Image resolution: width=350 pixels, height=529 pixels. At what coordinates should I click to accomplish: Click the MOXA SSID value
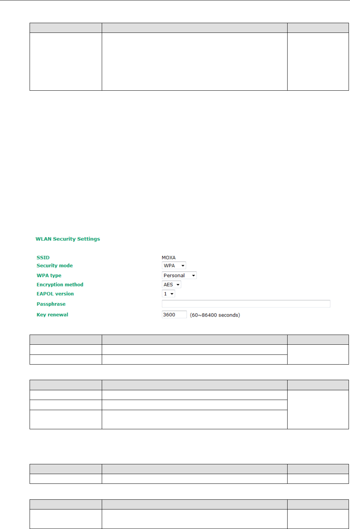point(169,258)
